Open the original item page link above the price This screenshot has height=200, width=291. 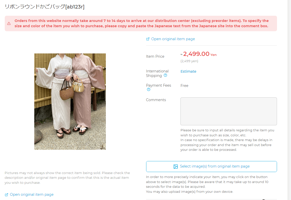click(173, 39)
